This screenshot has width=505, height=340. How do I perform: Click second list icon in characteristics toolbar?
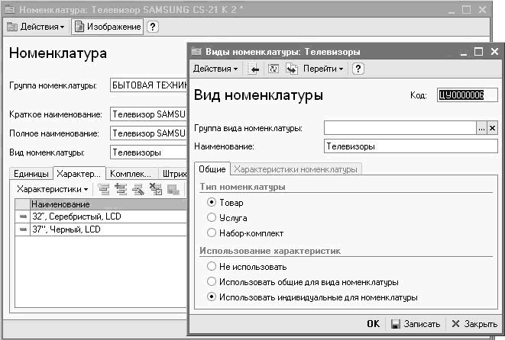pyautogui.click(x=121, y=189)
